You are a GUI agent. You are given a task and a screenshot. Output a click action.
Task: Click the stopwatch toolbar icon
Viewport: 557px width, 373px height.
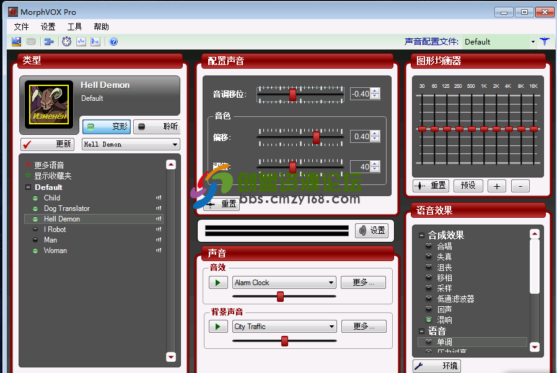(x=67, y=41)
